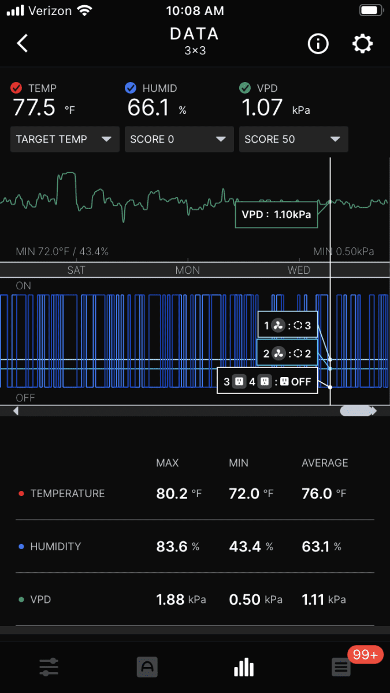Tap average humidity 63.1 %
Viewport: 390px width, 693px height.
(x=322, y=546)
